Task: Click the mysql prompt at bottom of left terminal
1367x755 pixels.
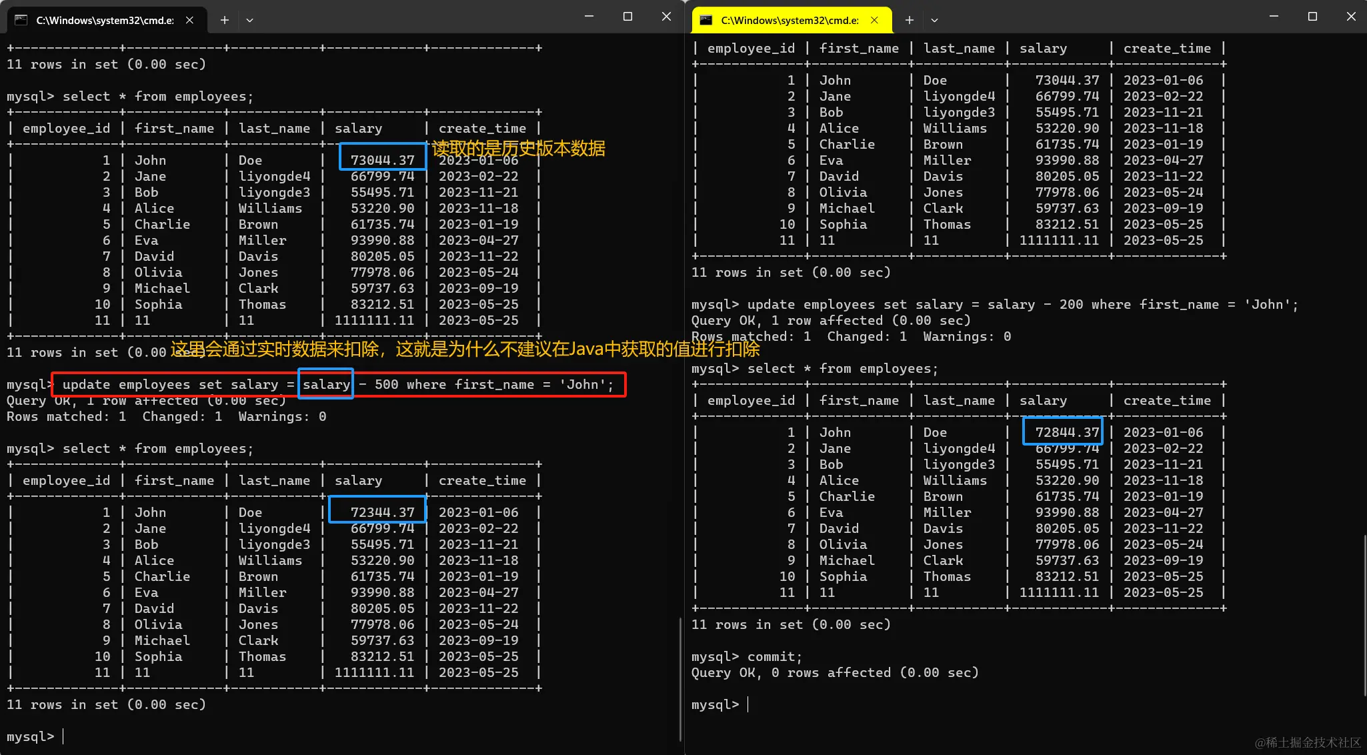Action: tap(31, 736)
